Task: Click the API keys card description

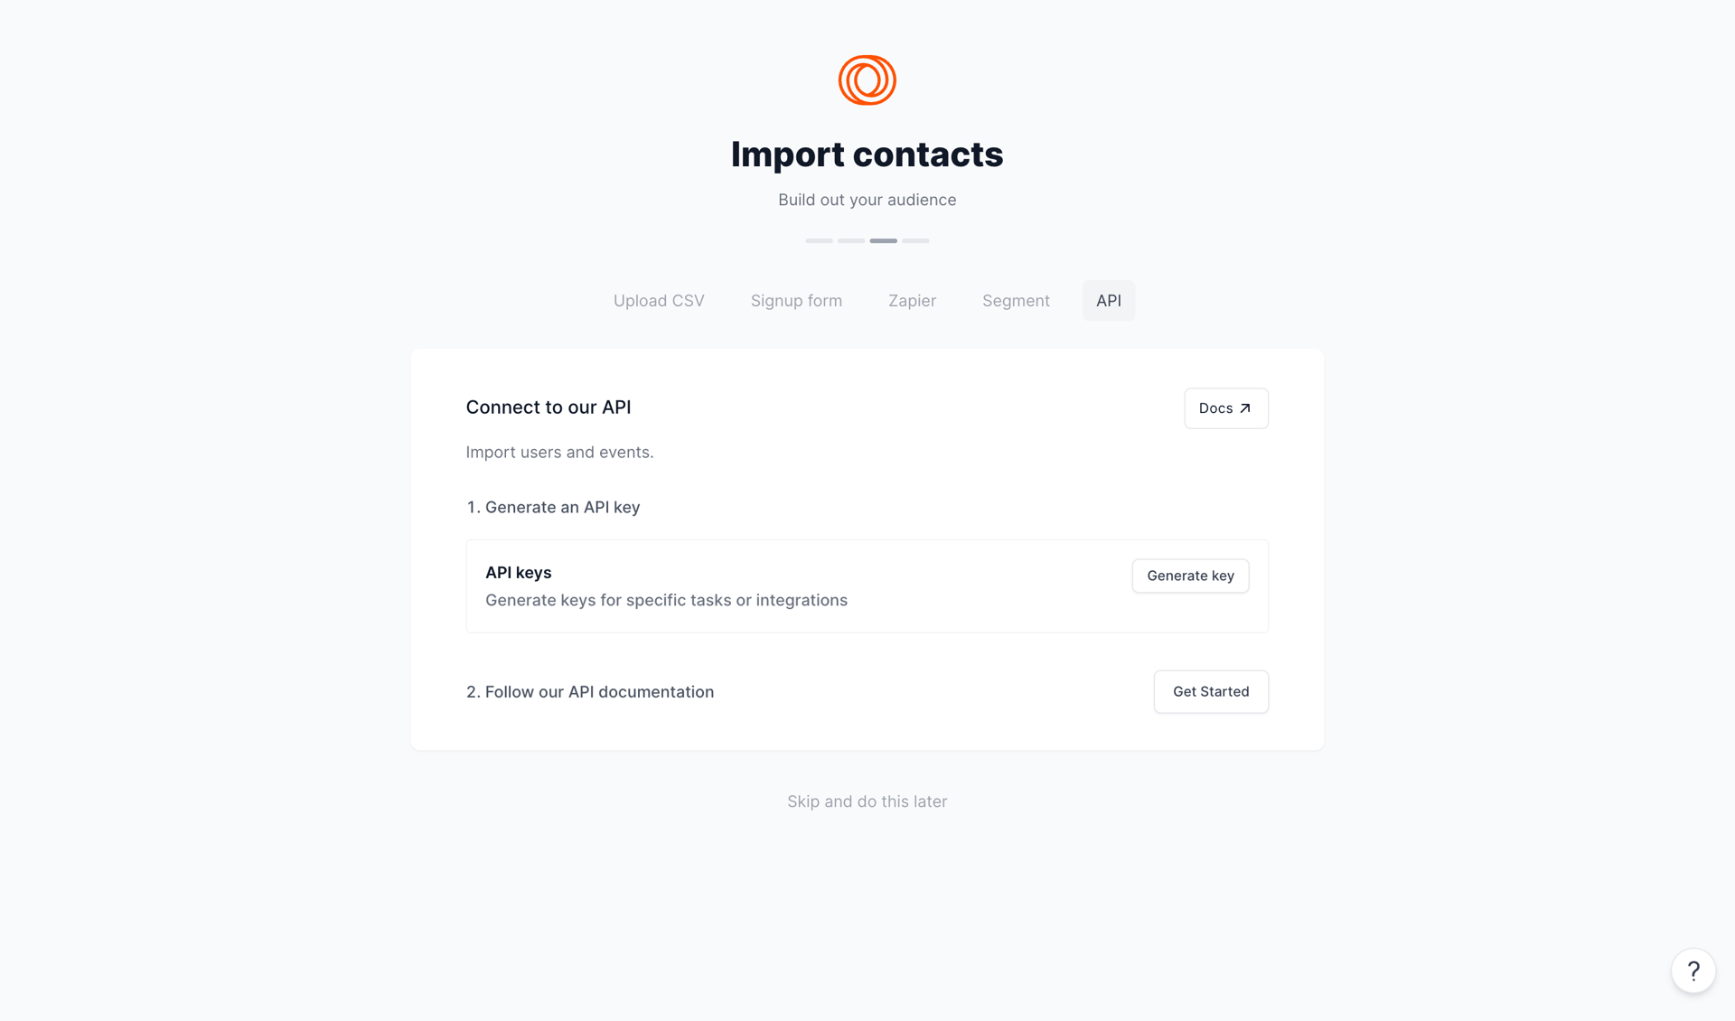Action: (x=666, y=599)
